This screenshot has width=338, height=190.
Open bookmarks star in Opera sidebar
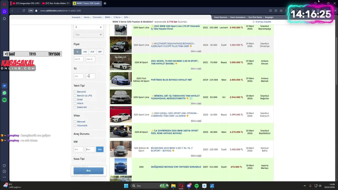coord(4,18)
